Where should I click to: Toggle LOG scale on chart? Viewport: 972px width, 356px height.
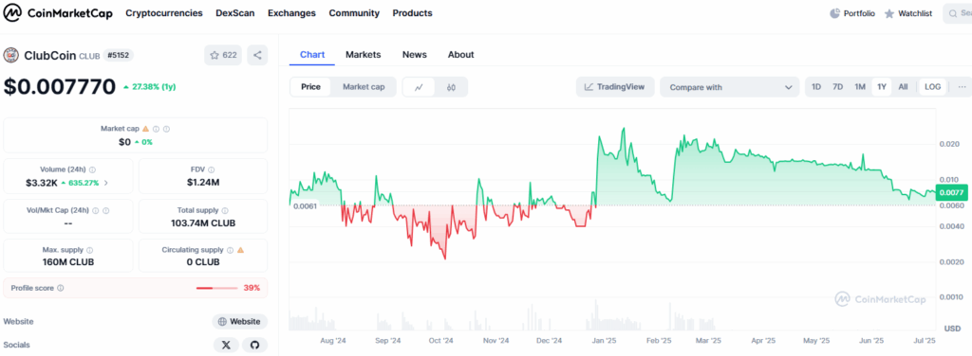(932, 87)
